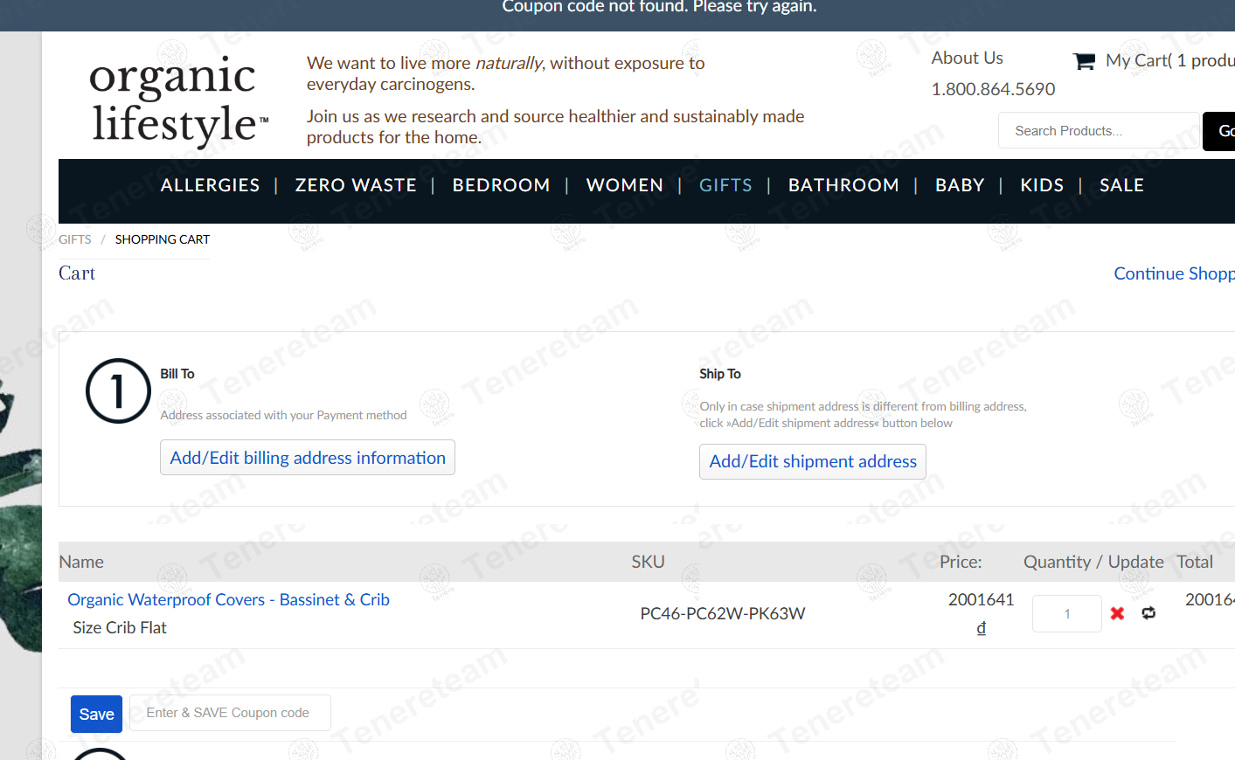Image resolution: width=1235 pixels, height=760 pixels.
Task: Open the GIFTS menu
Action: 725,185
